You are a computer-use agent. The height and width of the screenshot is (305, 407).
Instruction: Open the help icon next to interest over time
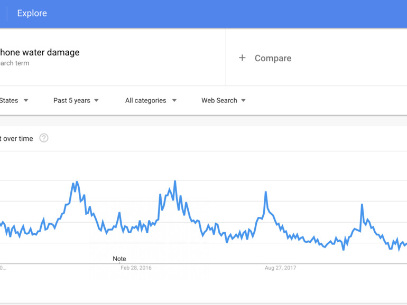pyautogui.click(x=44, y=138)
